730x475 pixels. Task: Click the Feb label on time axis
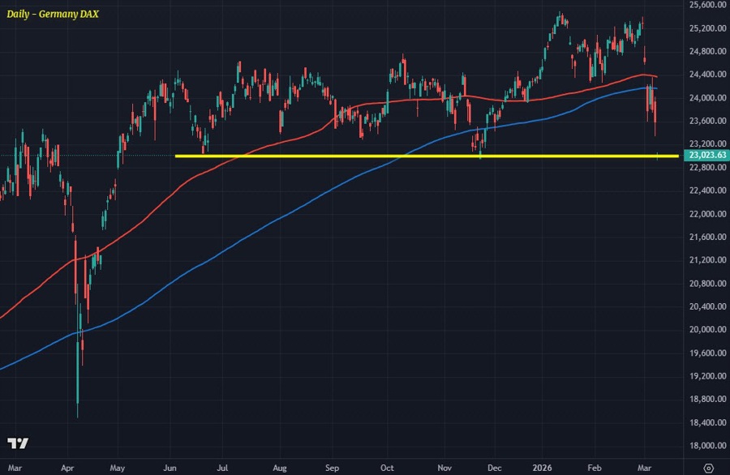tap(593, 468)
